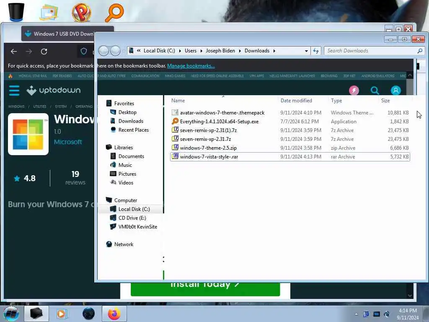Screen dimensions: 429x322
Task: Click the pink lightning bolt icon
Action: click(354, 91)
